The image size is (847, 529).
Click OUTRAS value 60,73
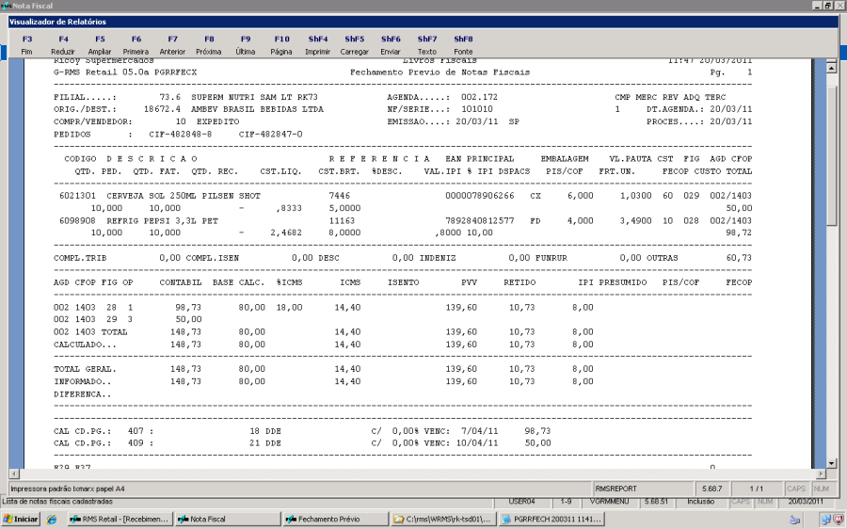coord(739,258)
